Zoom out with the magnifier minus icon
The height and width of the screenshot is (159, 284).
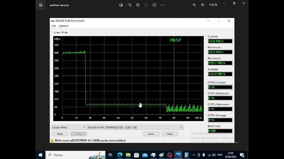(194, 5)
